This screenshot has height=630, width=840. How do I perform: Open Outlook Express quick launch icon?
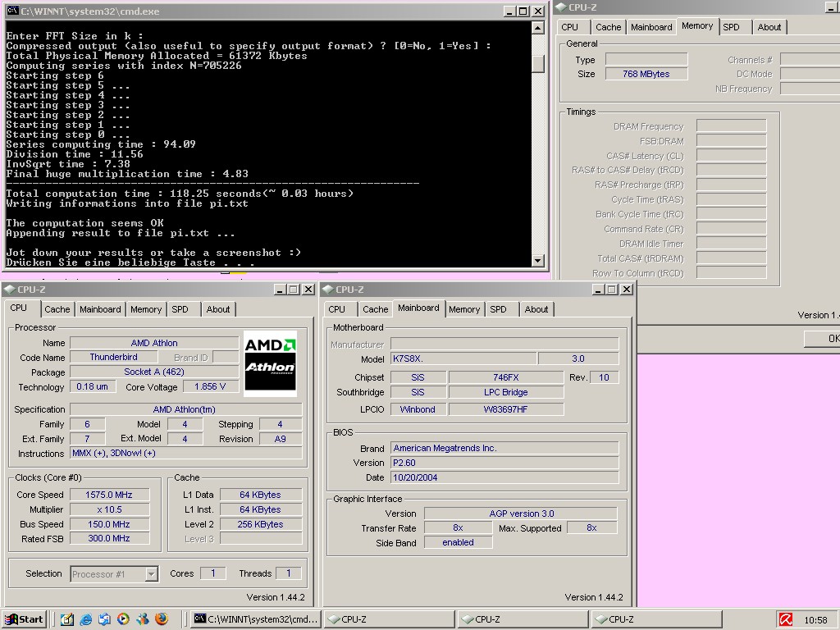coord(104,619)
